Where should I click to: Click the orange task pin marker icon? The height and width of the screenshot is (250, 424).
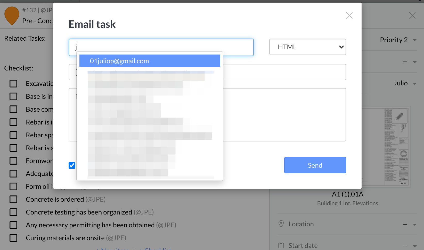[x=12, y=16]
